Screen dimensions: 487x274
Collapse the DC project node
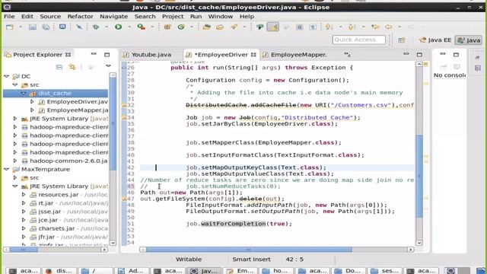[x=7, y=76]
